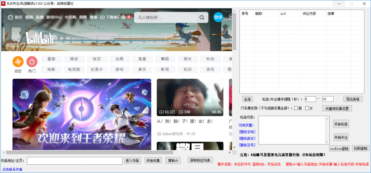Image resolution: width=371 pixels, height=173 pixels.
Task: Select the 纪录片 category tag
Action: (97, 69)
